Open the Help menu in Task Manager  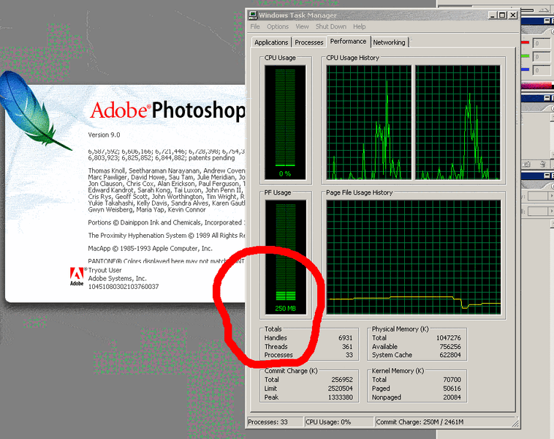[359, 26]
